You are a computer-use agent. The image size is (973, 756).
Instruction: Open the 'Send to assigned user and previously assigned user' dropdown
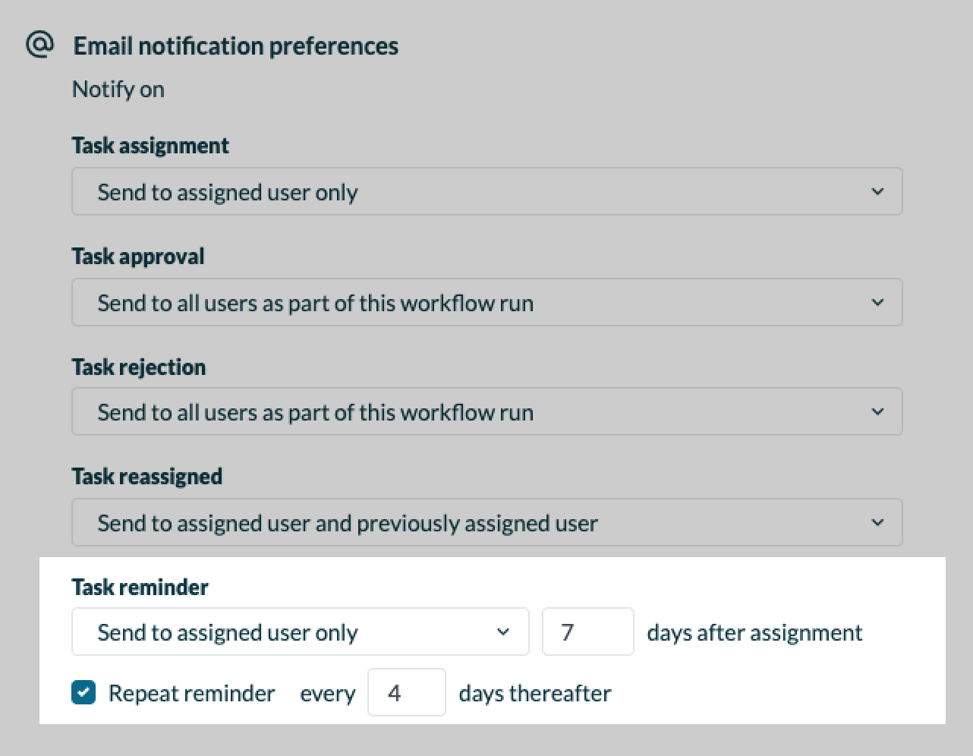486,522
